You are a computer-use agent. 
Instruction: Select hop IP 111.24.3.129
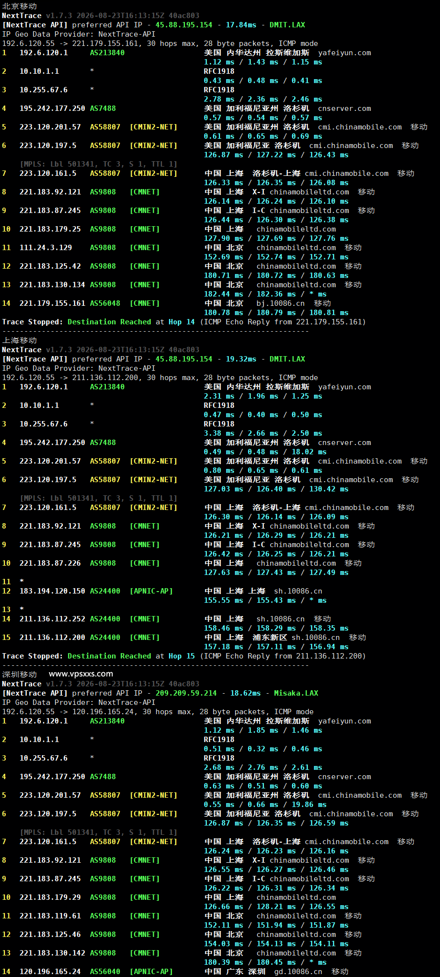tap(46, 248)
